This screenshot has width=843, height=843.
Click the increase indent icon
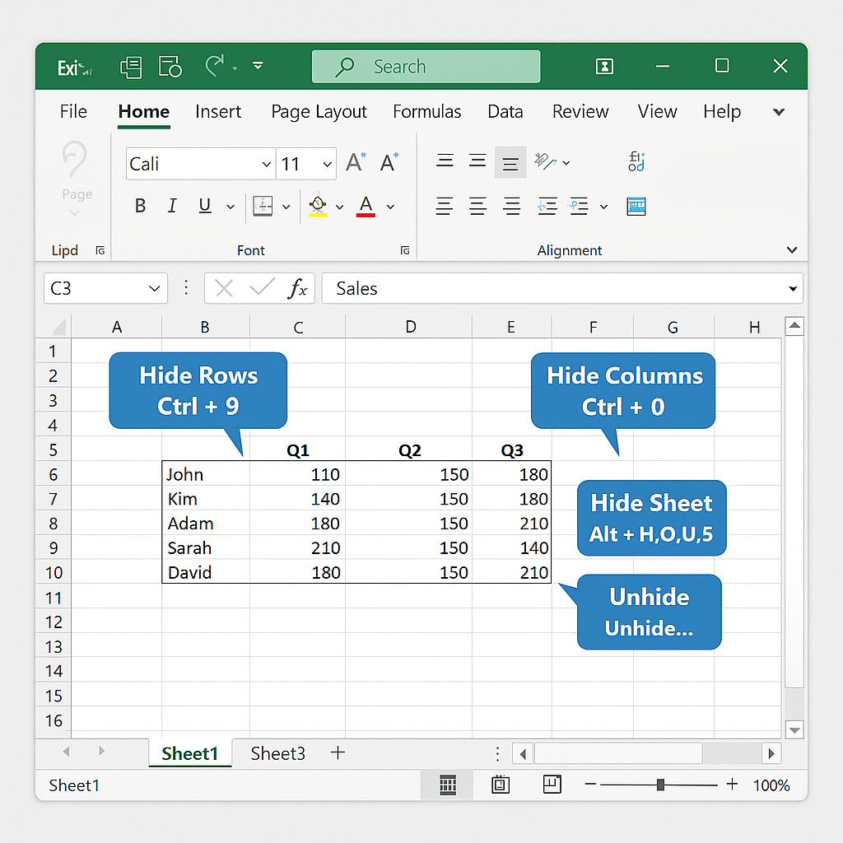tap(579, 206)
